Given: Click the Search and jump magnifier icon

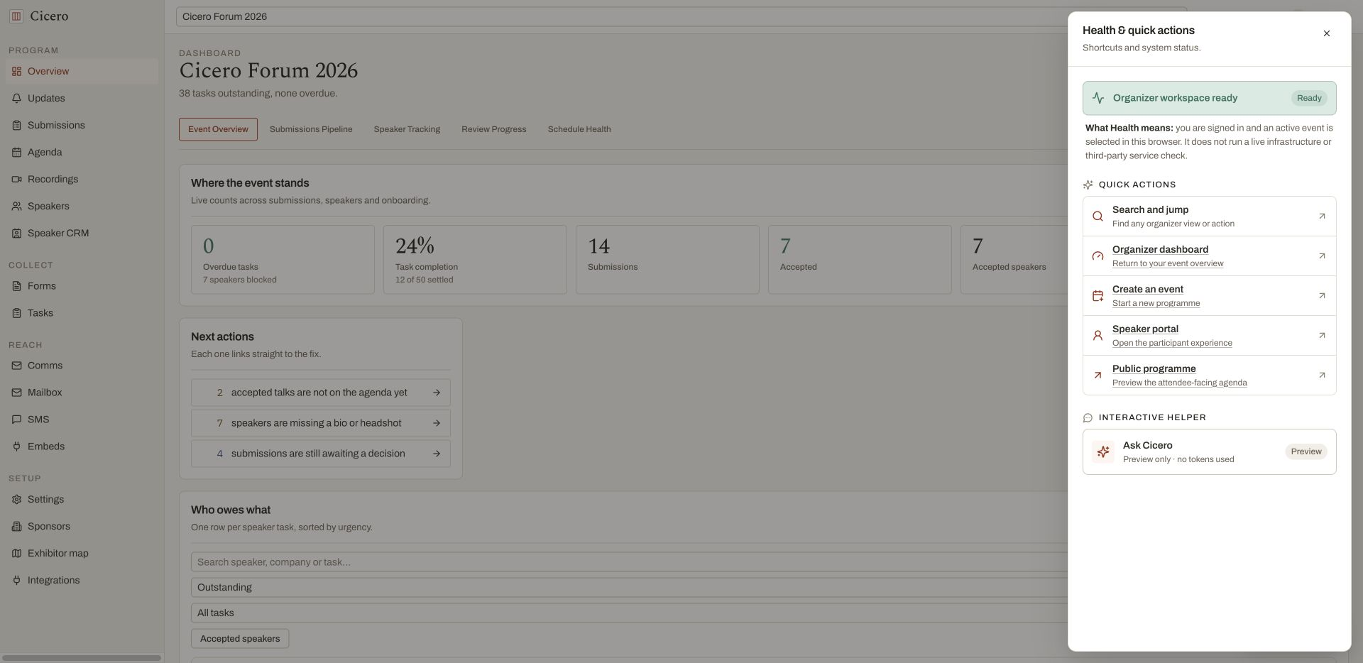Looking at the screenshot, I should 1097,217.
